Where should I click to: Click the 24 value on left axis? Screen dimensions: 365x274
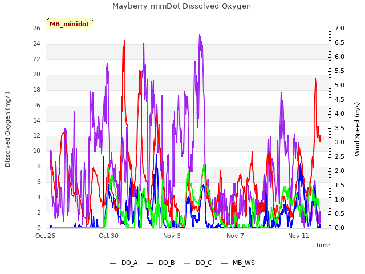[x=36, y=44]
